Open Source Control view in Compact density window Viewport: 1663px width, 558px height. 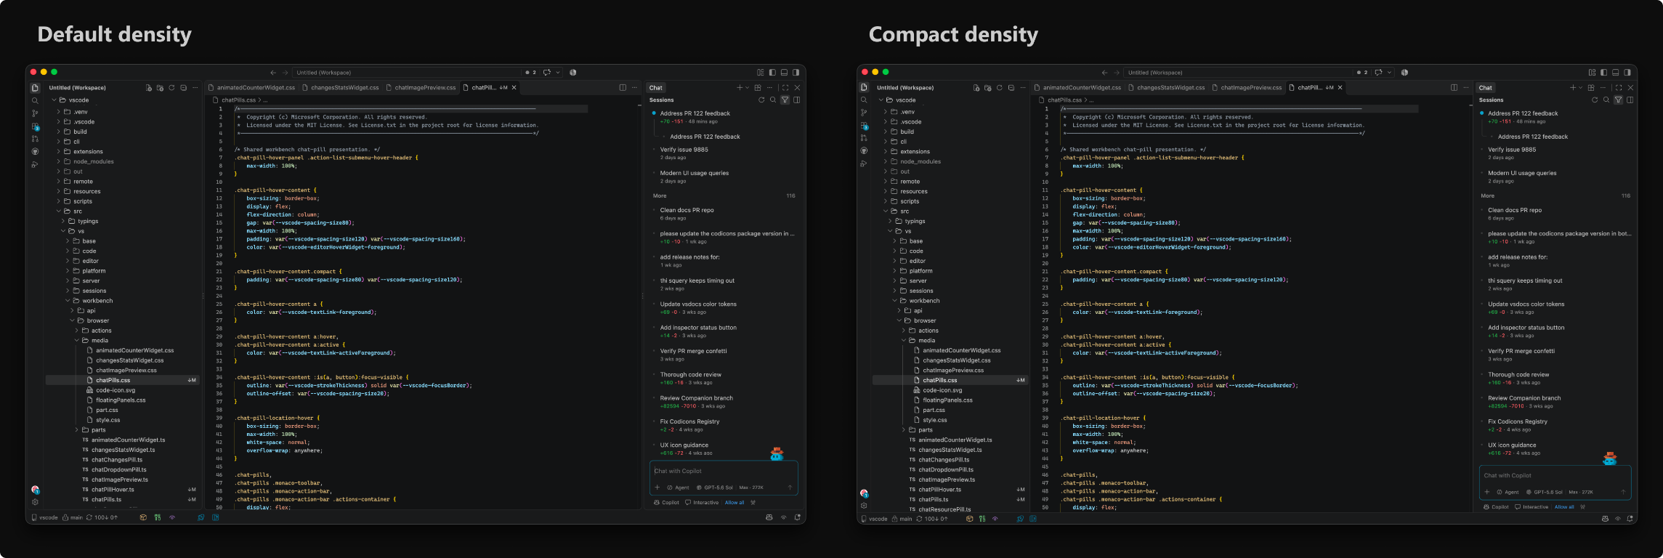tap(864, 113)
